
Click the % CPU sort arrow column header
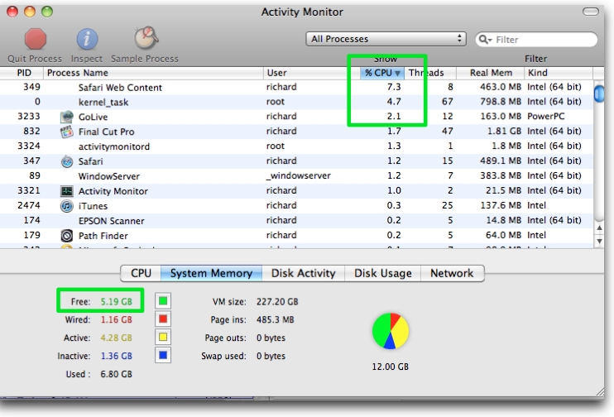381,73
